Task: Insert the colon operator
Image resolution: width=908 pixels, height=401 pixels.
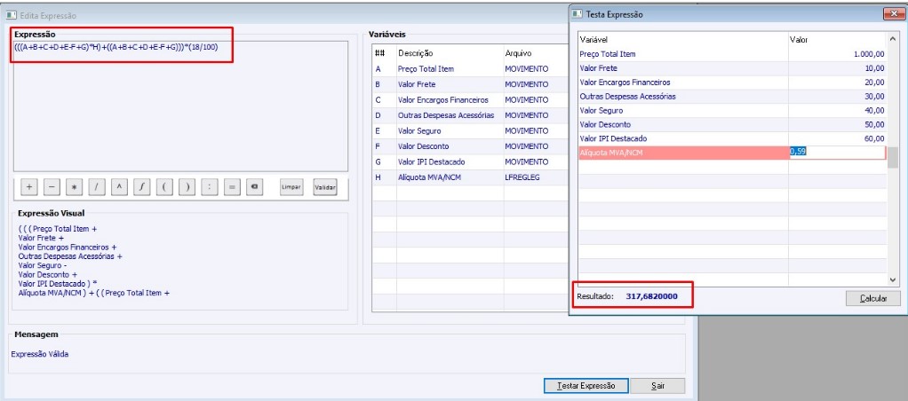Action: (210, 187)
